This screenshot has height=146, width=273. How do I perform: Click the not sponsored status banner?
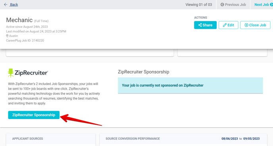[190, 85]
